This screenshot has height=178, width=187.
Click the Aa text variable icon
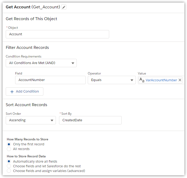[x=142, y=80]
